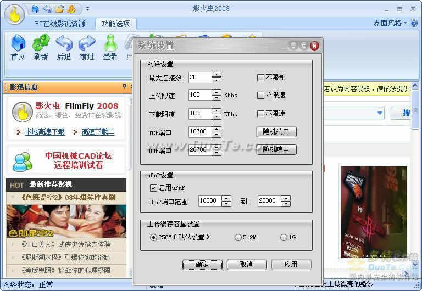
Task: Increase 下载限速 with up spinner arrow
Action: click(x=216, y=111)
